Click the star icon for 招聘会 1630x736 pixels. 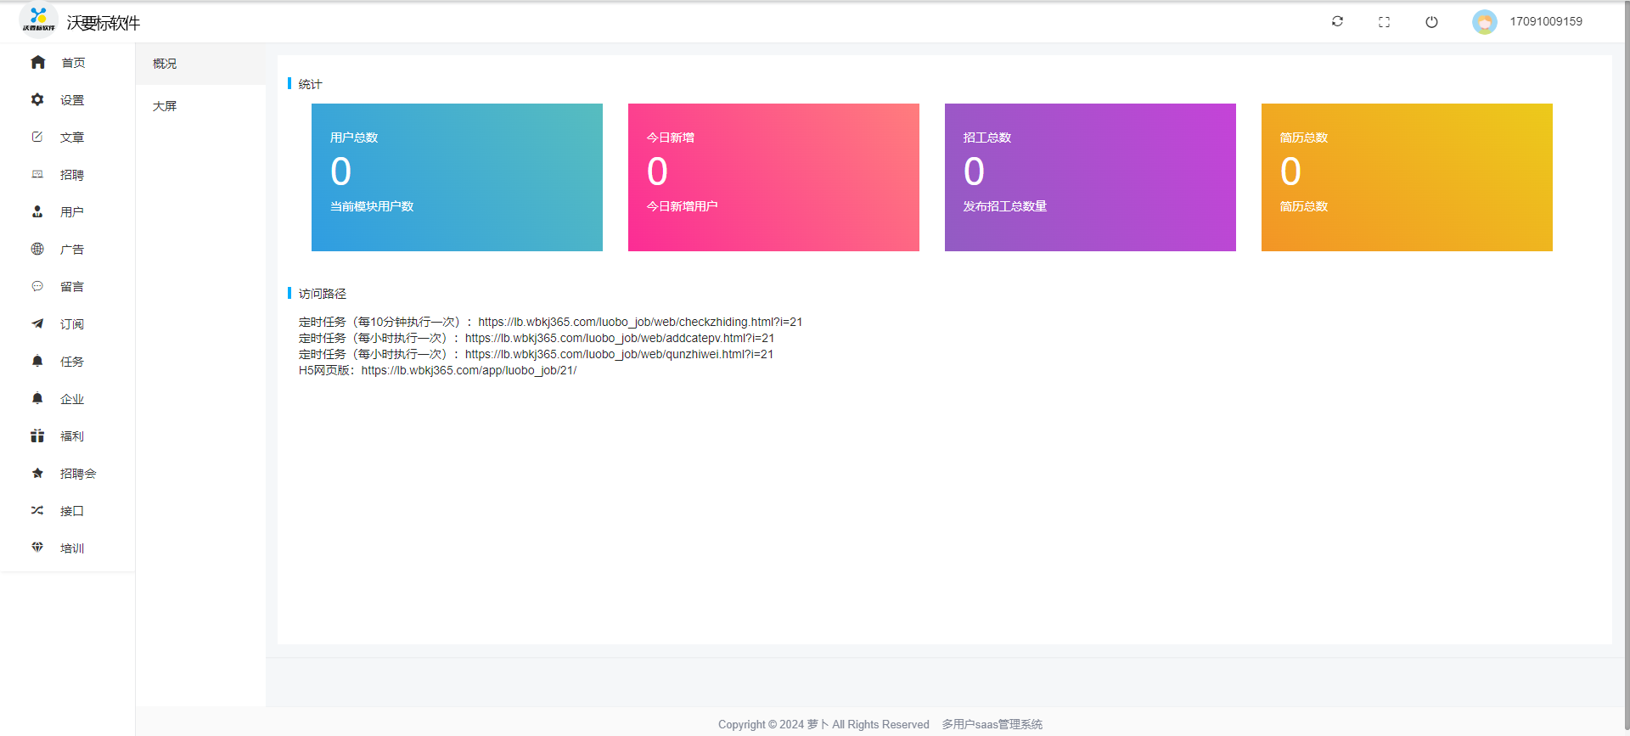(37, 473)
